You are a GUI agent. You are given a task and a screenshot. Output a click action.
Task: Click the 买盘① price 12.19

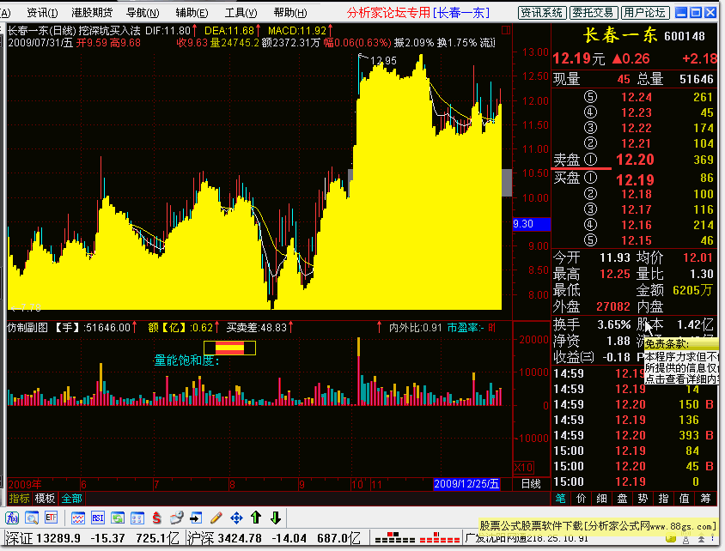(636, 179)
